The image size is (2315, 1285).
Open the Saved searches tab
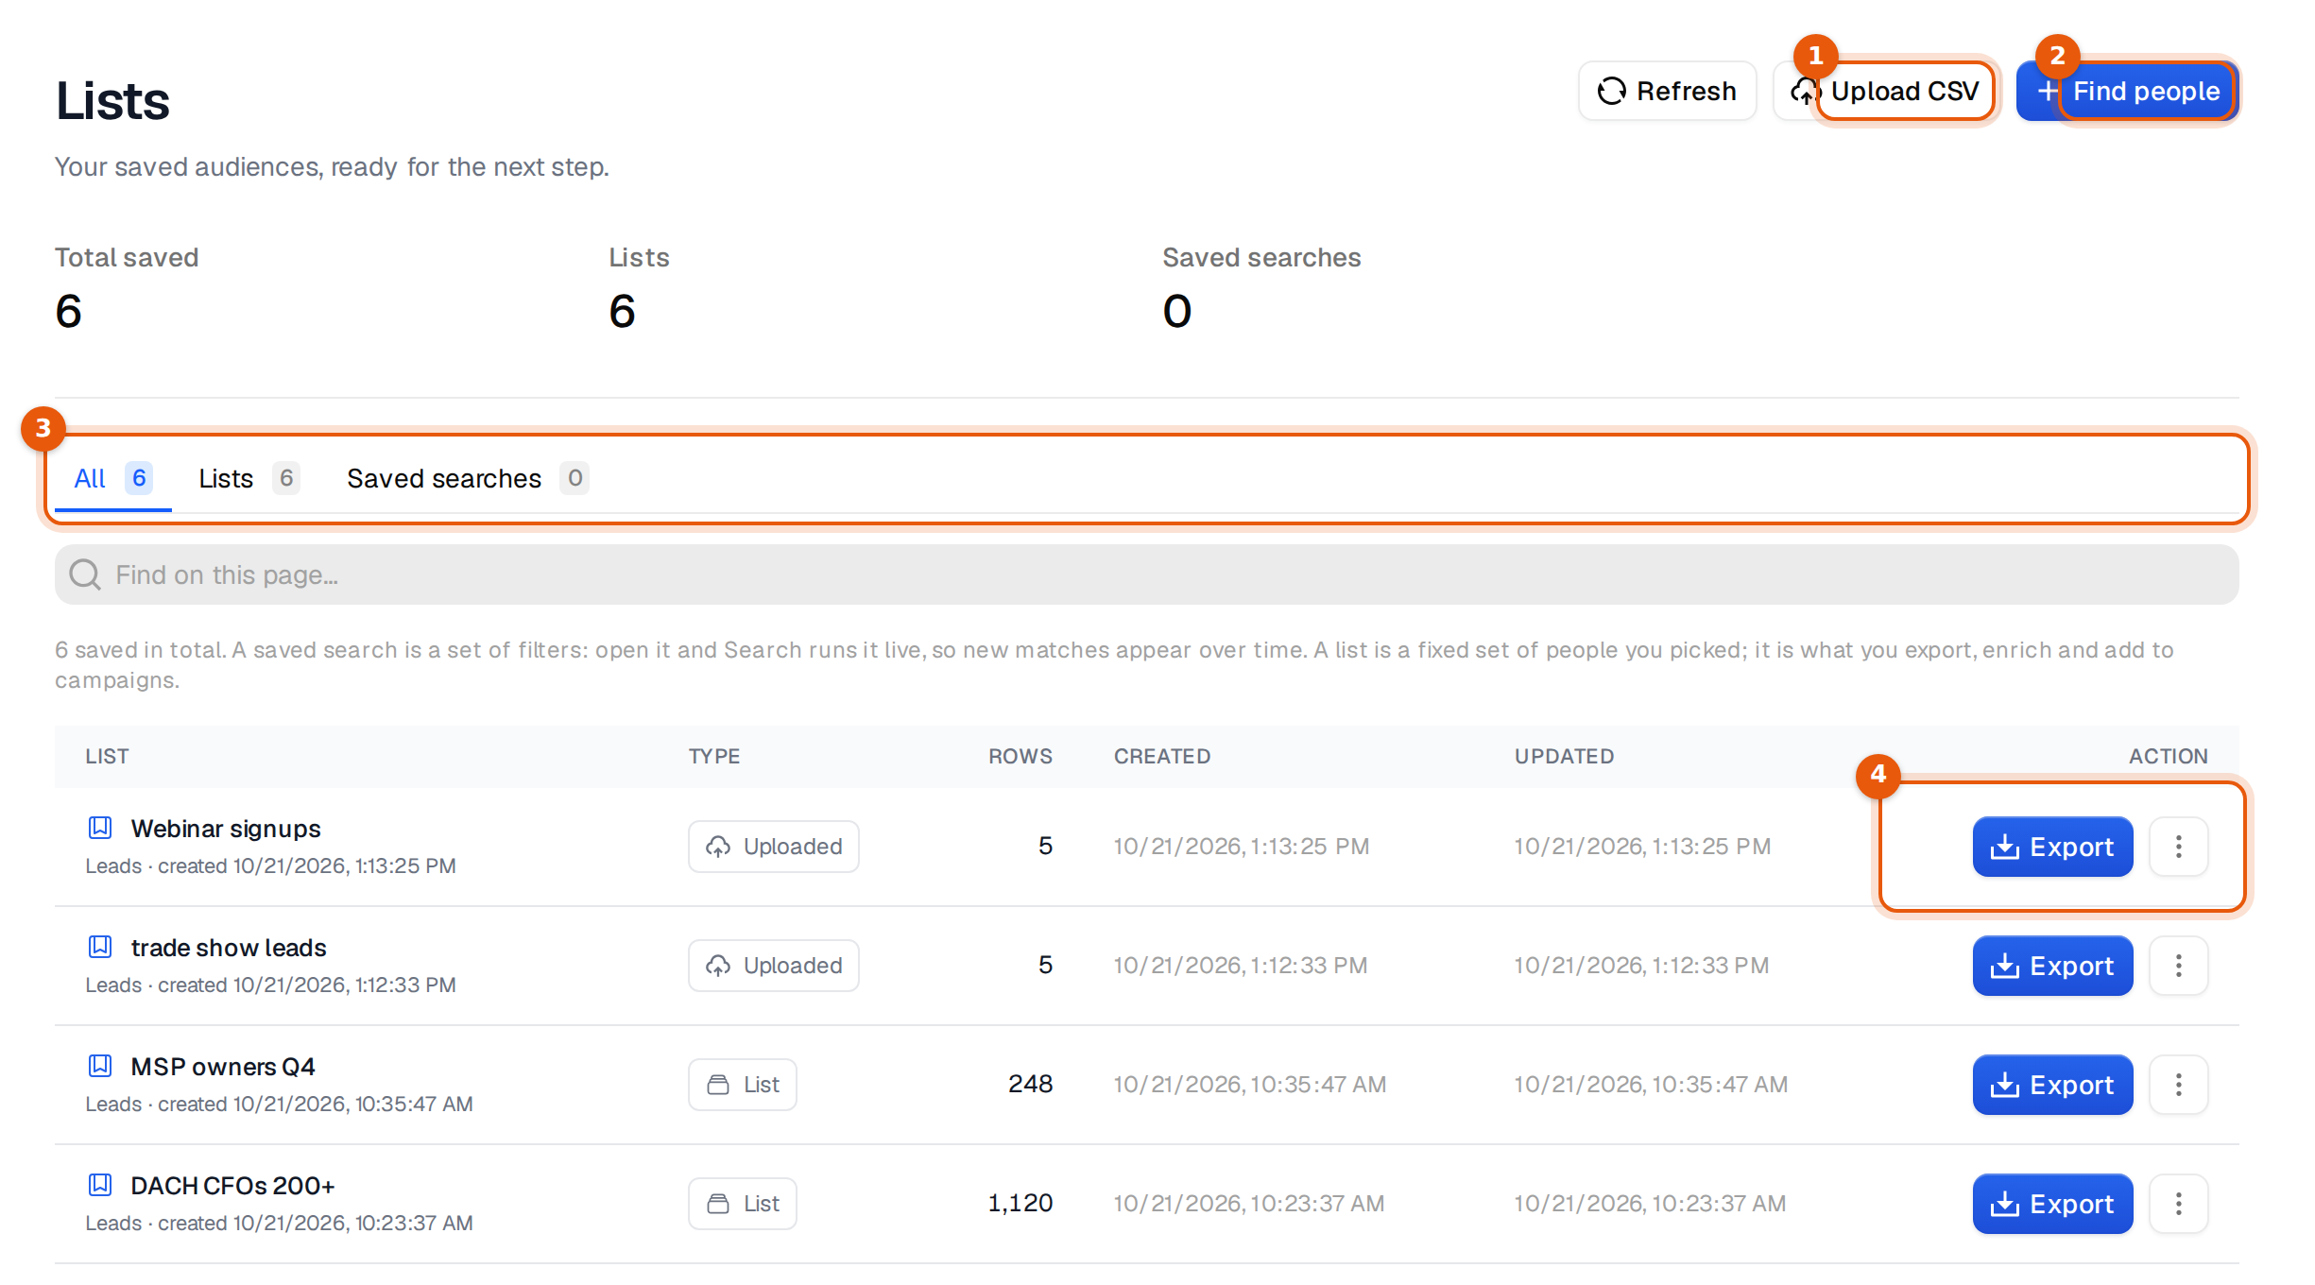click(468, 478)
